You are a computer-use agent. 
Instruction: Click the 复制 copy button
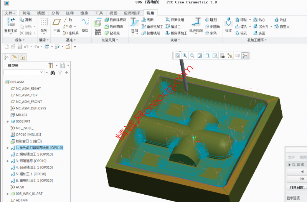point(26,20)
